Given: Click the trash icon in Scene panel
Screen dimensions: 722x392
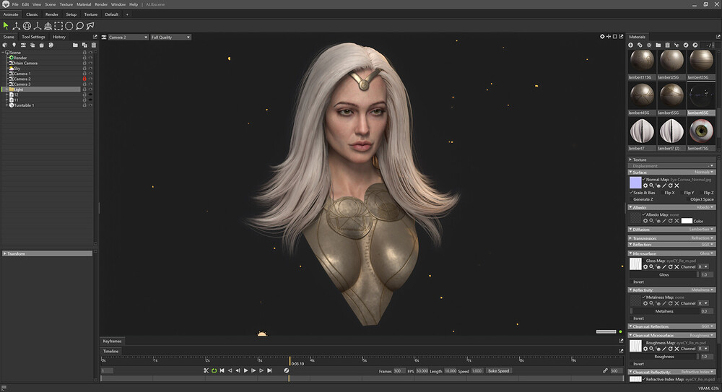Looking at the screenshot, I should (x=93, y=45).
